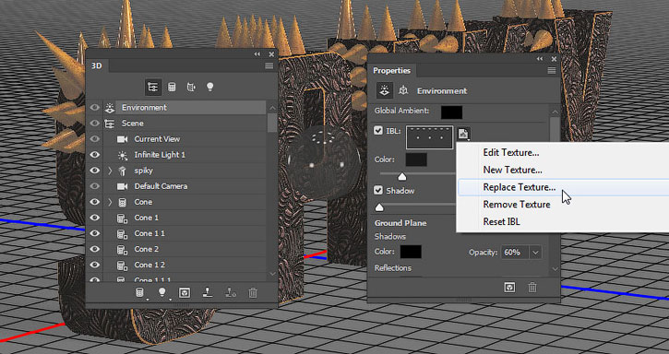Toggle visibility of Cone 1 2 row
The width and height of the screenshot is (669, 354).
click(95, 265)
